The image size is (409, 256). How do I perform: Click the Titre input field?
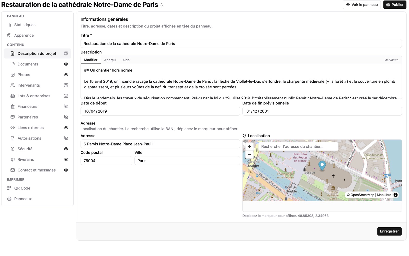click(x=241, y=44)
